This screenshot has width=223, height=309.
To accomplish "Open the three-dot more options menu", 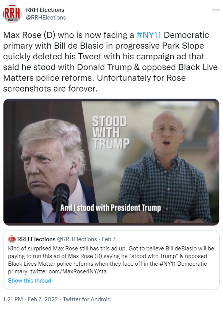I will tap(216, 10).
